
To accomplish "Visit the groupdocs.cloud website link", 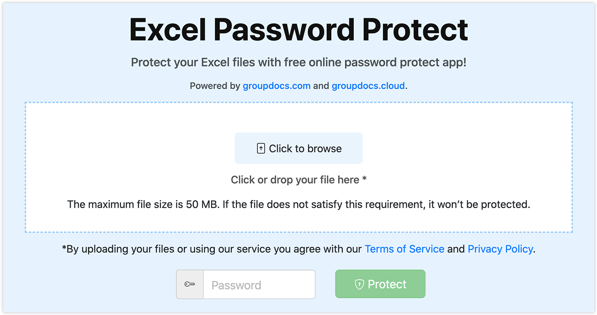I will [368, 85].
